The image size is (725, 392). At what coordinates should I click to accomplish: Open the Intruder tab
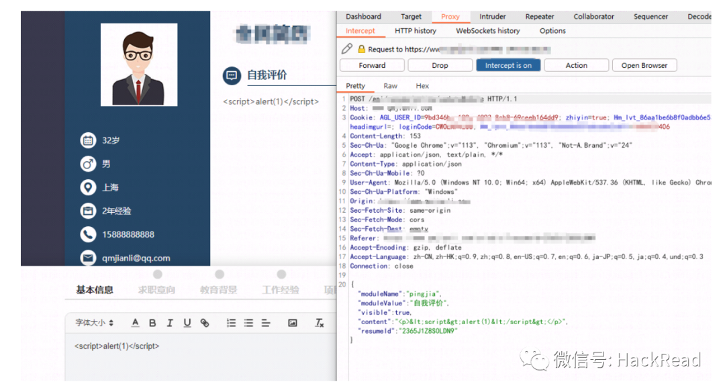[493, 17]
